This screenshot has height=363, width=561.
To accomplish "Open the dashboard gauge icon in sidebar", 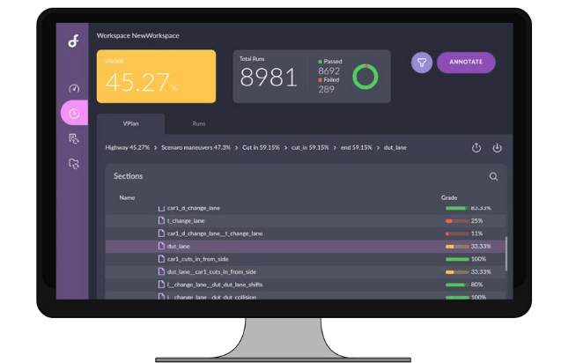I will coord(74,89).
